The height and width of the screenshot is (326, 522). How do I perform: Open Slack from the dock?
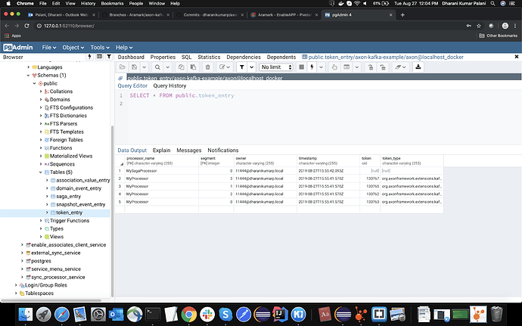click(207, 314)
